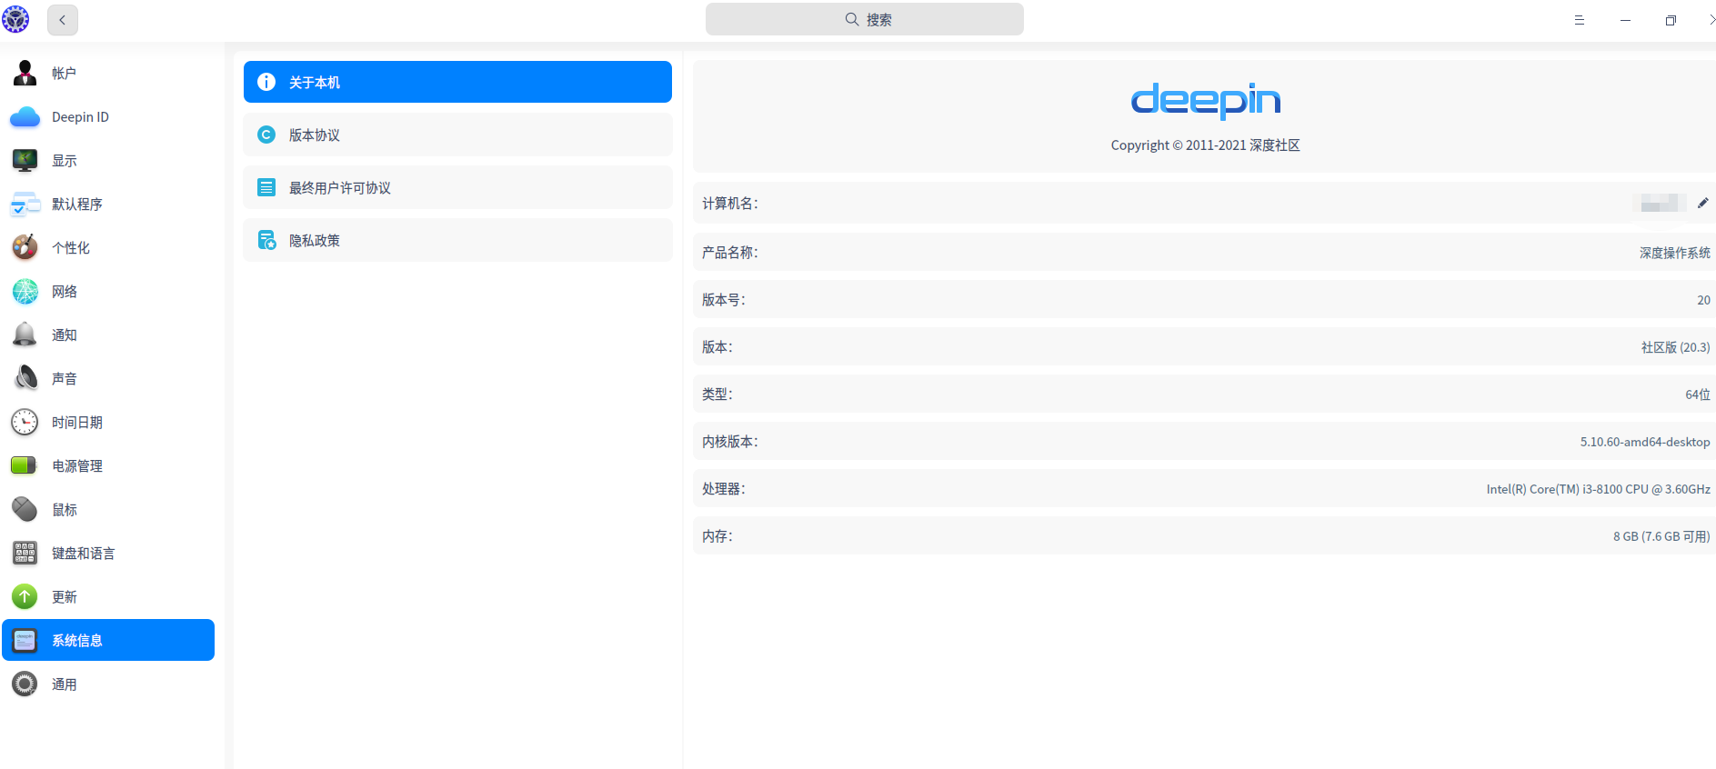Edit computer name with the pencil icon
1716x769 pixels.
(x=1703, y=203)
